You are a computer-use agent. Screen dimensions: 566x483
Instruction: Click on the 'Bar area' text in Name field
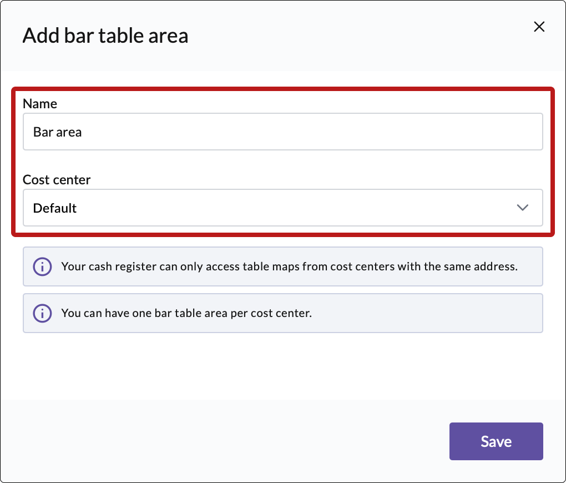pyautogui.click(x=58, y=132)
